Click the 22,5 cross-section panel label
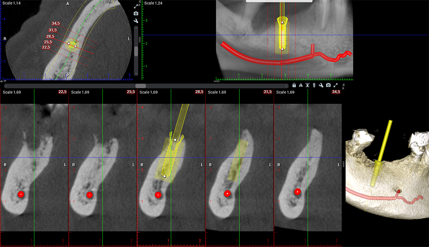Screen dimensions: 429x247 tap(62, 92)
